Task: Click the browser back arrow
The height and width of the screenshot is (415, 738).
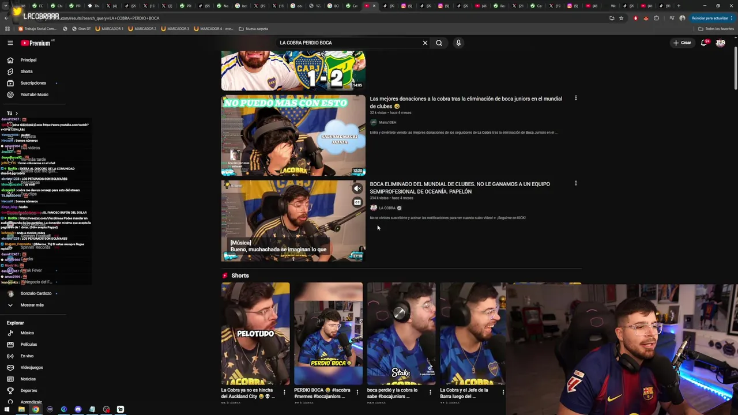Action: [x=7, y=18]
